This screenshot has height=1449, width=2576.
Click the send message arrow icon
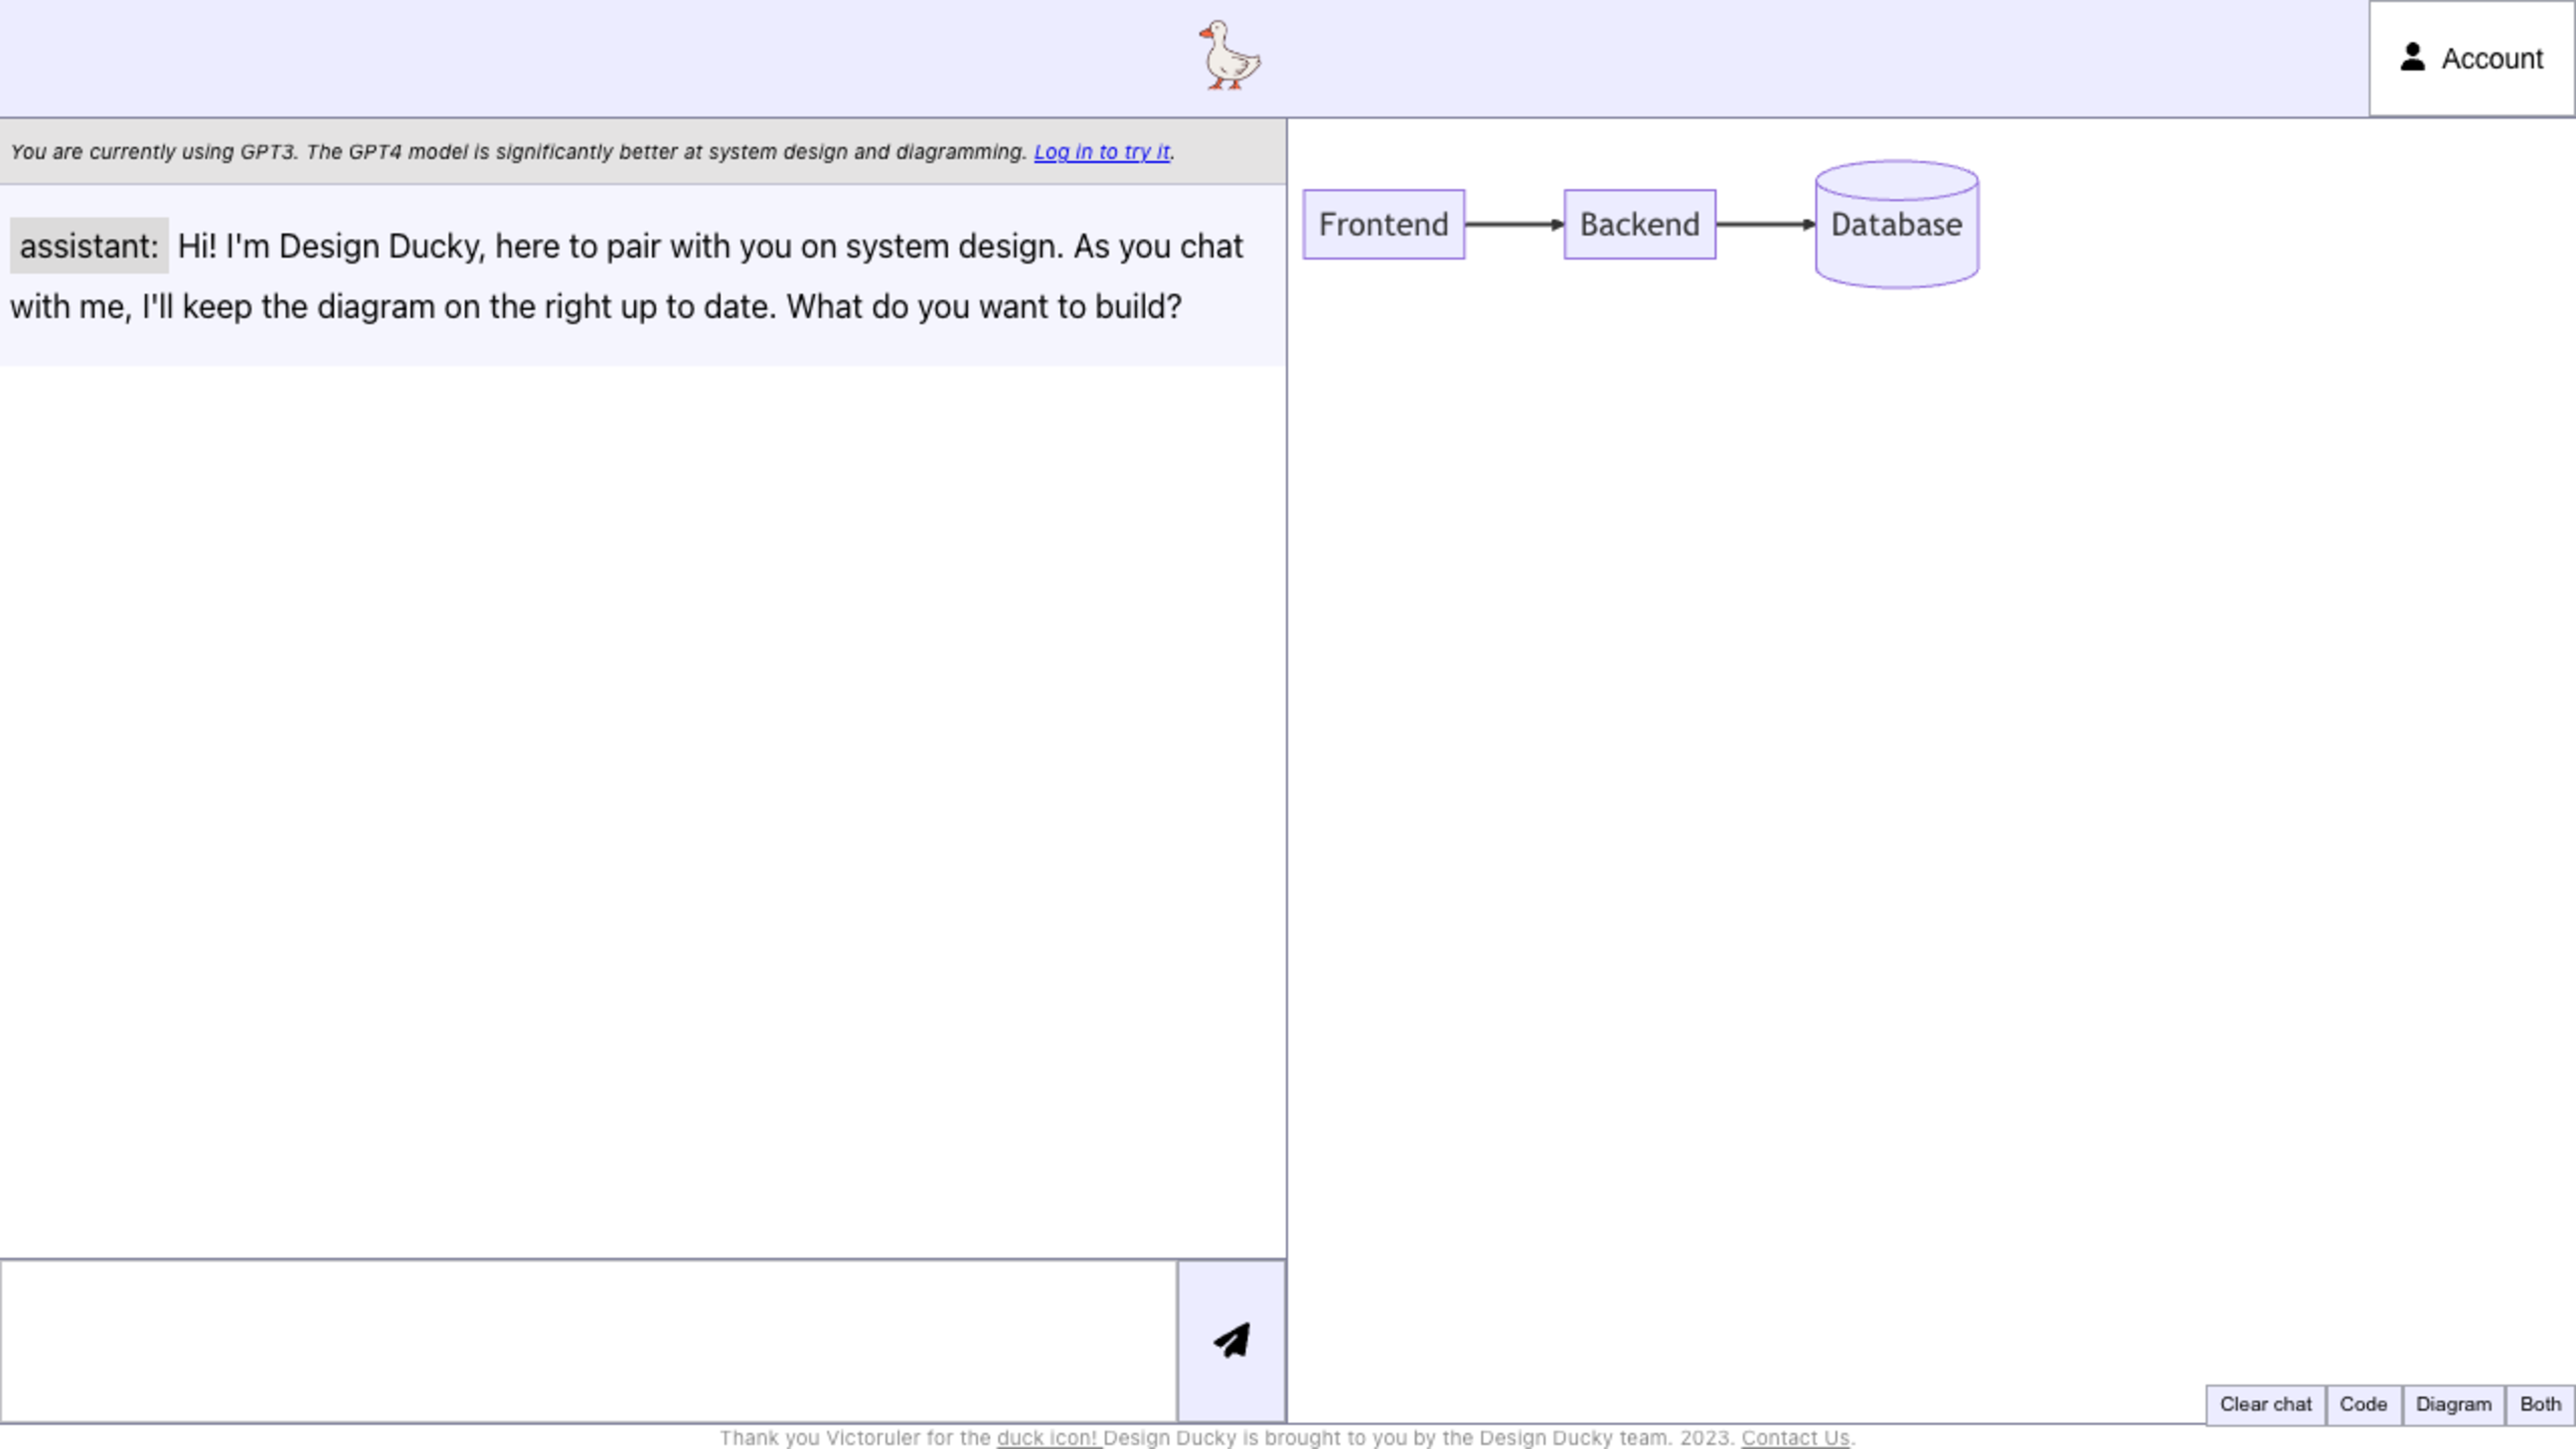[1233, 1339]
